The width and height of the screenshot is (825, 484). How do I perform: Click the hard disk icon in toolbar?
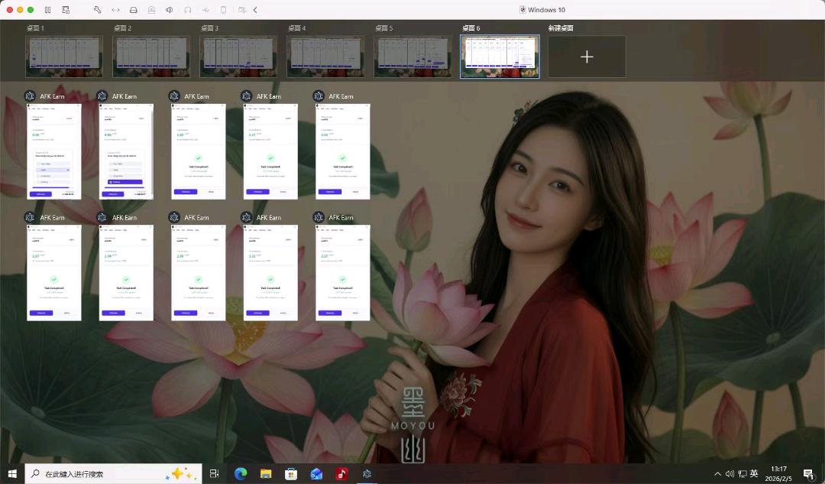point(134,10)
